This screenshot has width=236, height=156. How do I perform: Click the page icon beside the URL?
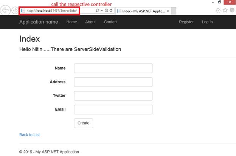coord(23,11)
